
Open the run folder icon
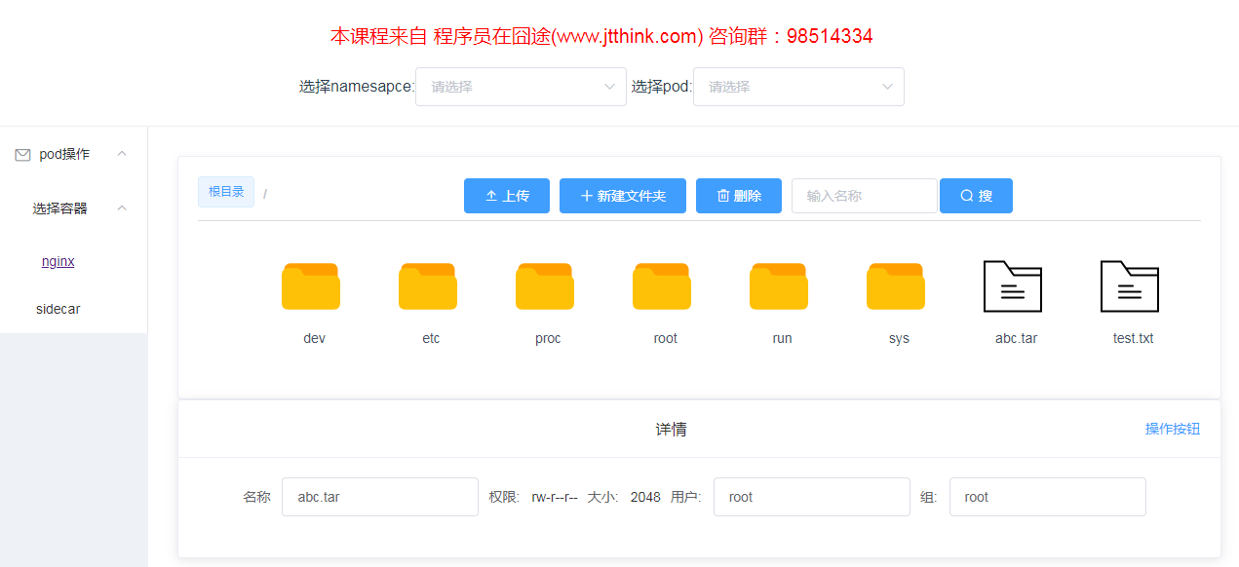coord(779,285)
